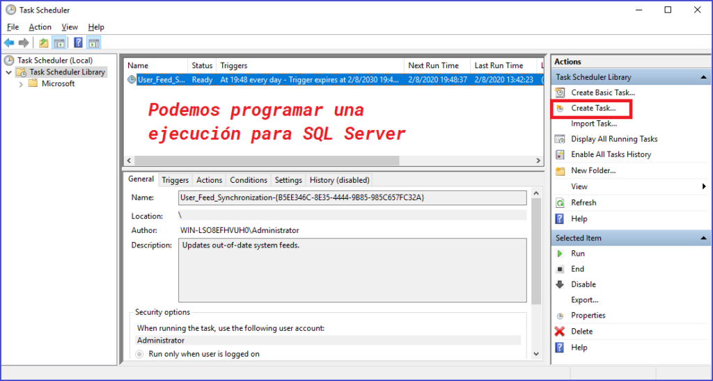Sort by the Status column header
This screenshot has height=381, width=713.
tap(202, 66)
